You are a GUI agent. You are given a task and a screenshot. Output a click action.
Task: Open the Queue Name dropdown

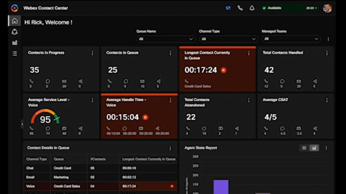166,39
